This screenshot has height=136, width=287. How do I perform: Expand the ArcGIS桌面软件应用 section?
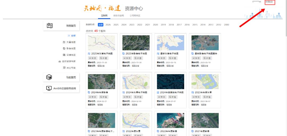click(x=61, y=88)
